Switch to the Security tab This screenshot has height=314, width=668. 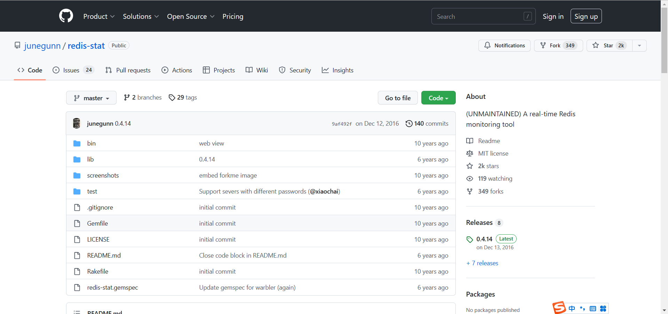click(x=295, y=70)
